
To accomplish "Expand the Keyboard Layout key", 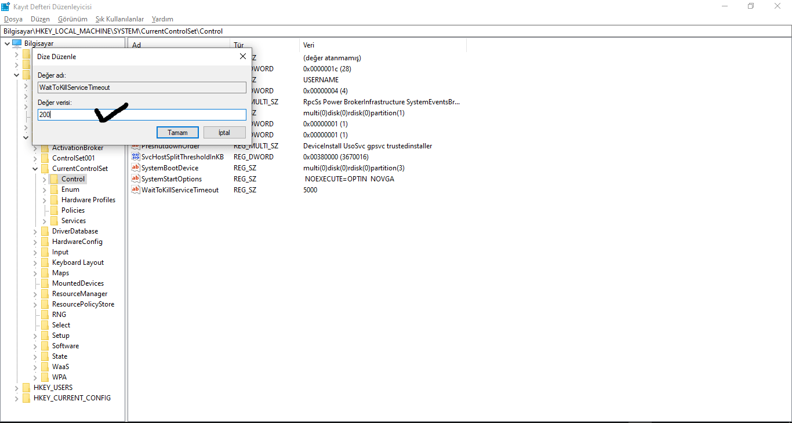I will click(x=35, y=262).
